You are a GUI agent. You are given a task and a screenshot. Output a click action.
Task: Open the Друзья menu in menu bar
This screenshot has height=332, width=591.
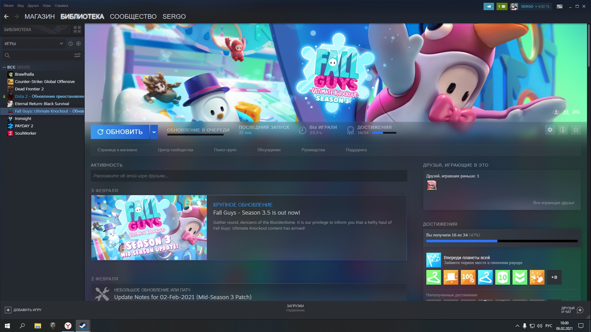(33, 6)
